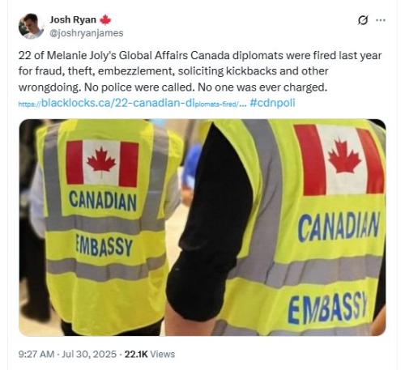Image resolution: width=405 pixels, height=370 pixels.
Task: Click the Jul 30, 2025 date
Action: pos(89,354)
